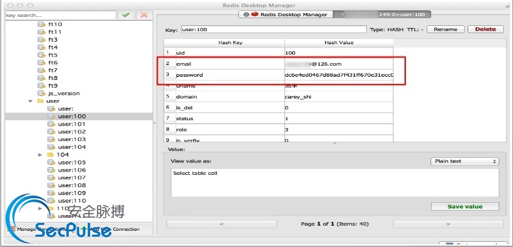This screenshot has width=513, height=247.
Task: Click the user:106 key icon
Action: click(x=51, y=170)
